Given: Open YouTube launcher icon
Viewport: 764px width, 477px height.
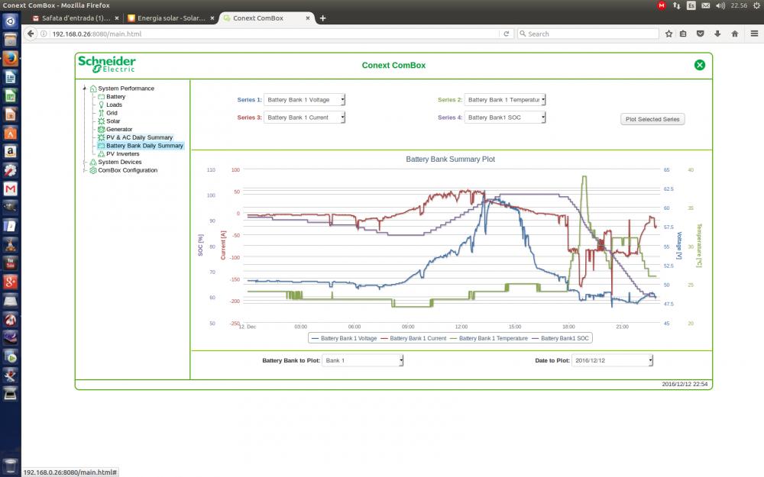Looking at the screenshot, I should 10,263.
